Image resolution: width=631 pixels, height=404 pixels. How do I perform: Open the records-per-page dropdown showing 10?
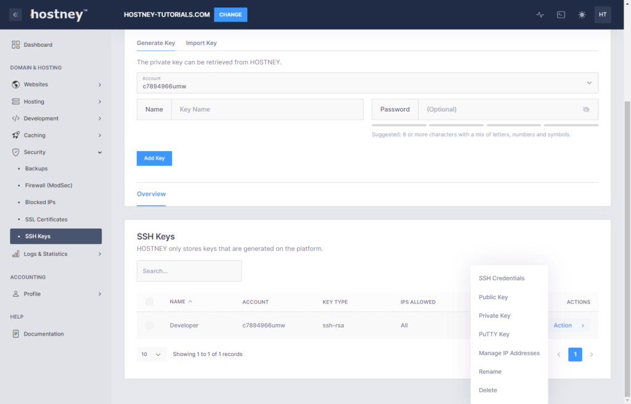[152, 354]
